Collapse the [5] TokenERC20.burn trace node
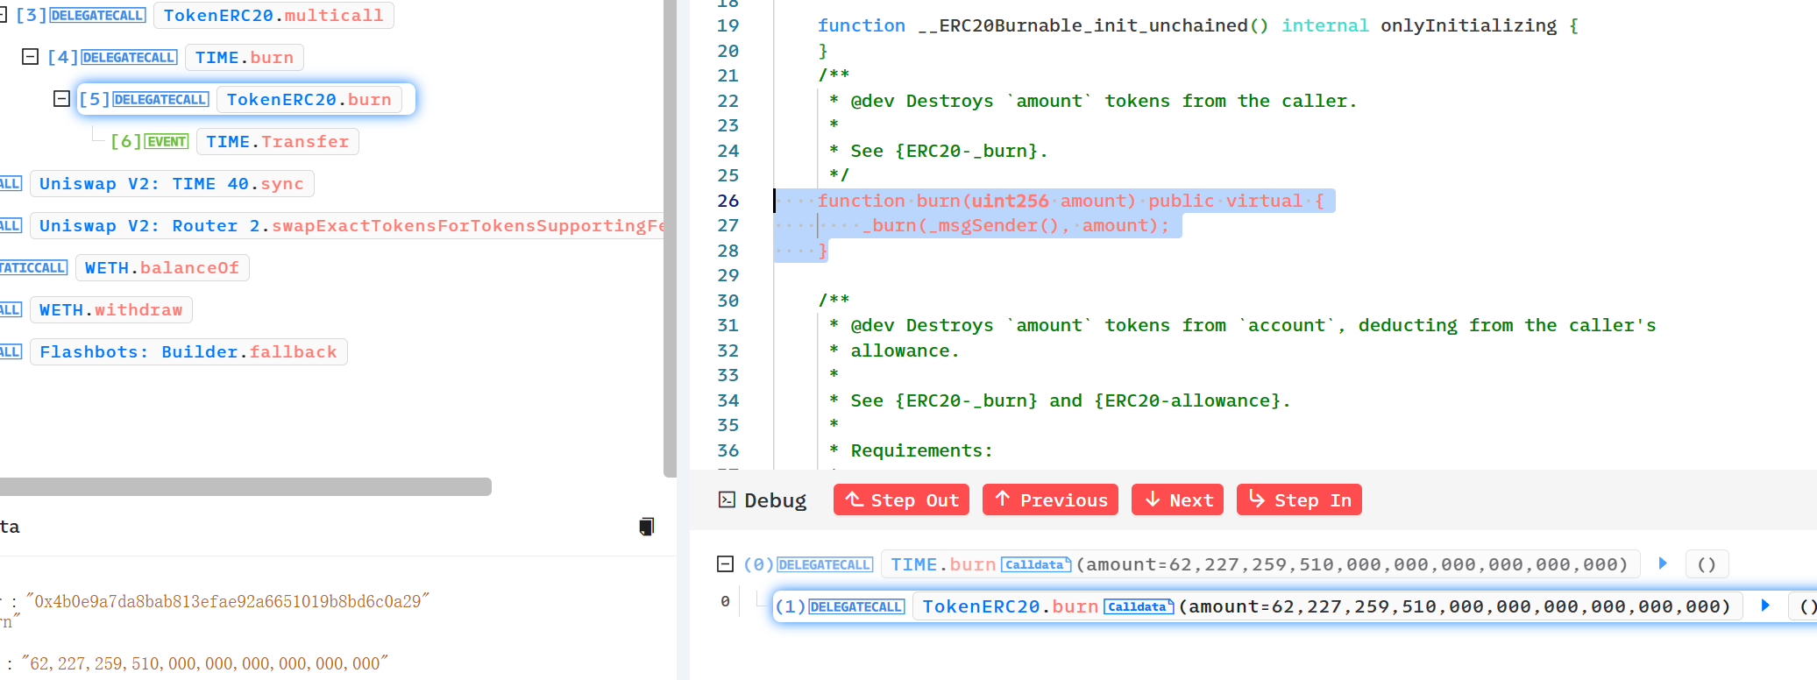 (x=61, y=99)
